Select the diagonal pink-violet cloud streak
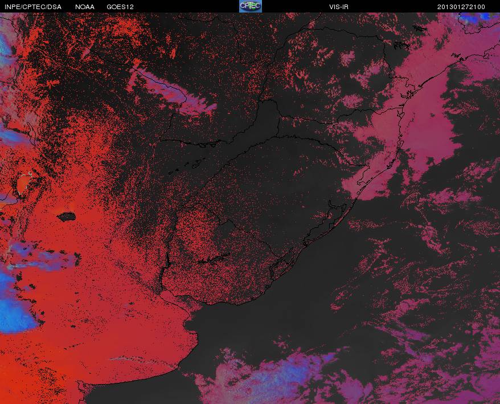This screenshot has height=404, width=500. coord(172,91)
